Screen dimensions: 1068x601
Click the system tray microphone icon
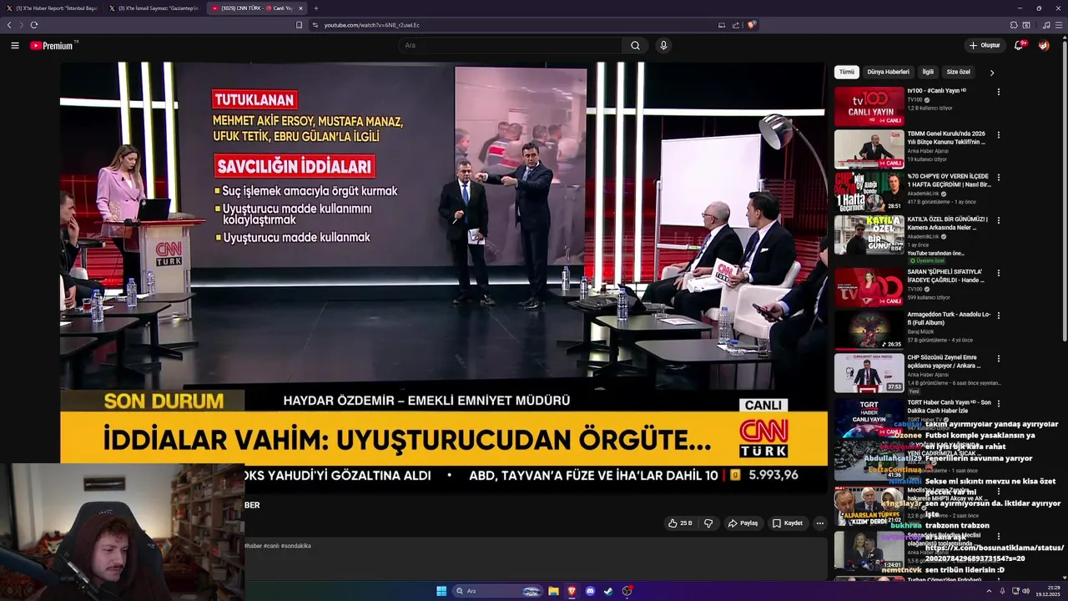point(1002,591)
